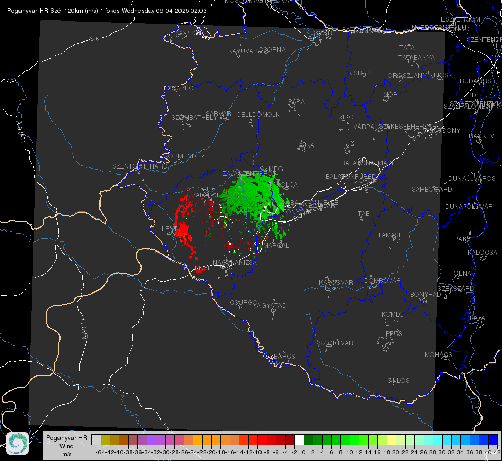This screenshot has width=502, height=461.
Task: Click the SARVAR town label
Action: [218, 114]
